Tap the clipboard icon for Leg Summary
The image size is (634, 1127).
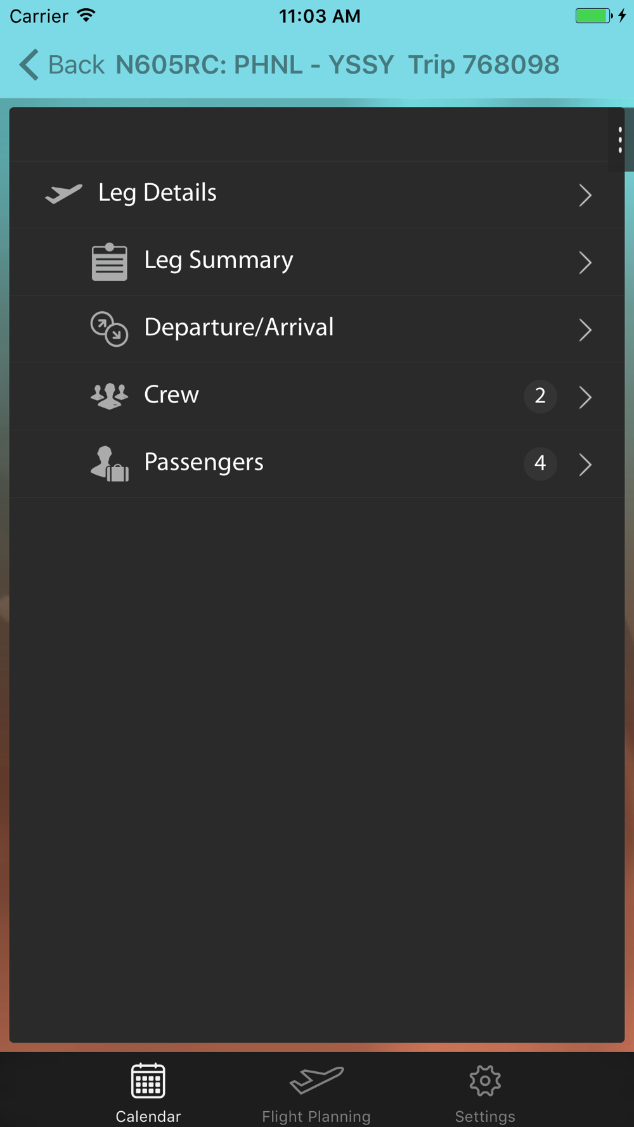pyautogui.click(x=109, y=262)
